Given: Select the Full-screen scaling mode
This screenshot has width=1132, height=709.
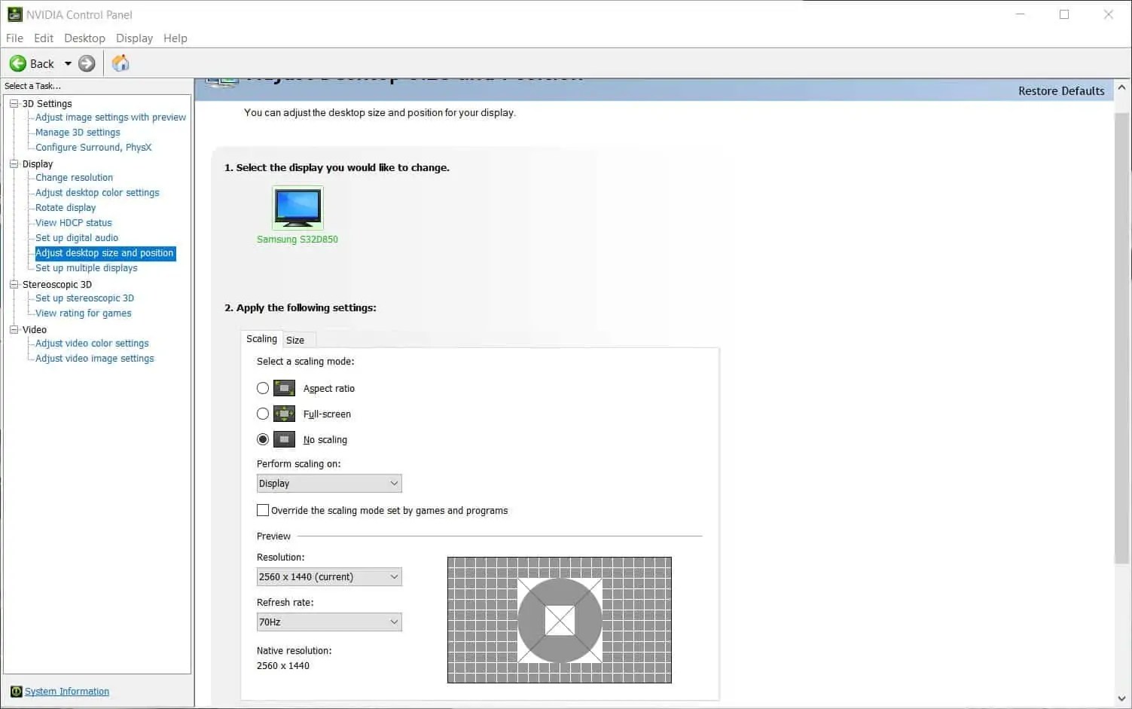Looking at the screenshot, I should (262, 413).
